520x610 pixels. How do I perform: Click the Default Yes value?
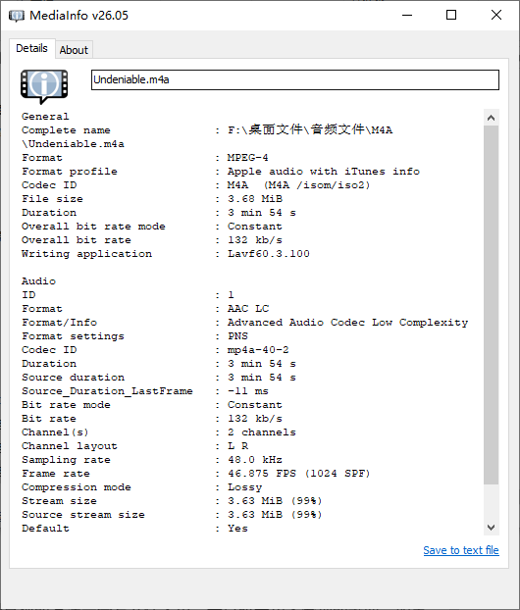(x=237, y=529)
